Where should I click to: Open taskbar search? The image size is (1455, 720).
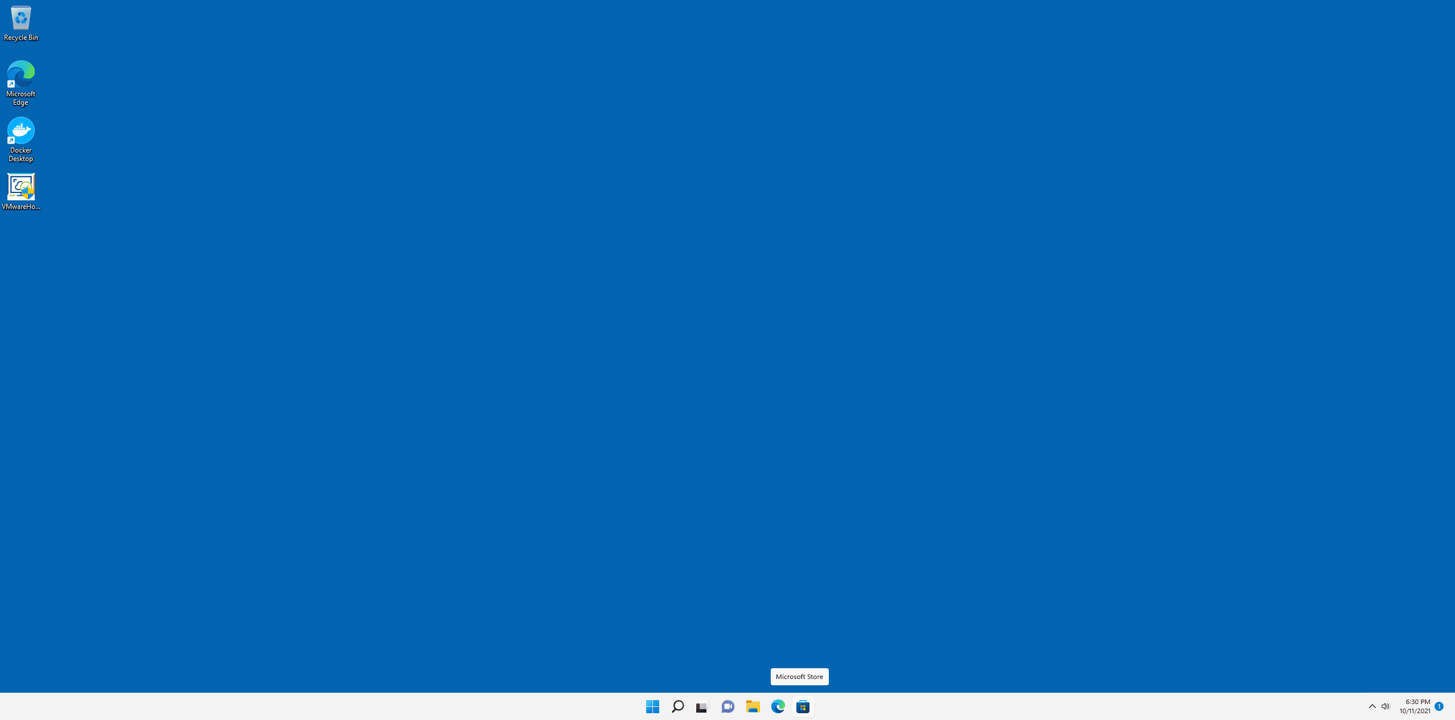click(677, 706)
